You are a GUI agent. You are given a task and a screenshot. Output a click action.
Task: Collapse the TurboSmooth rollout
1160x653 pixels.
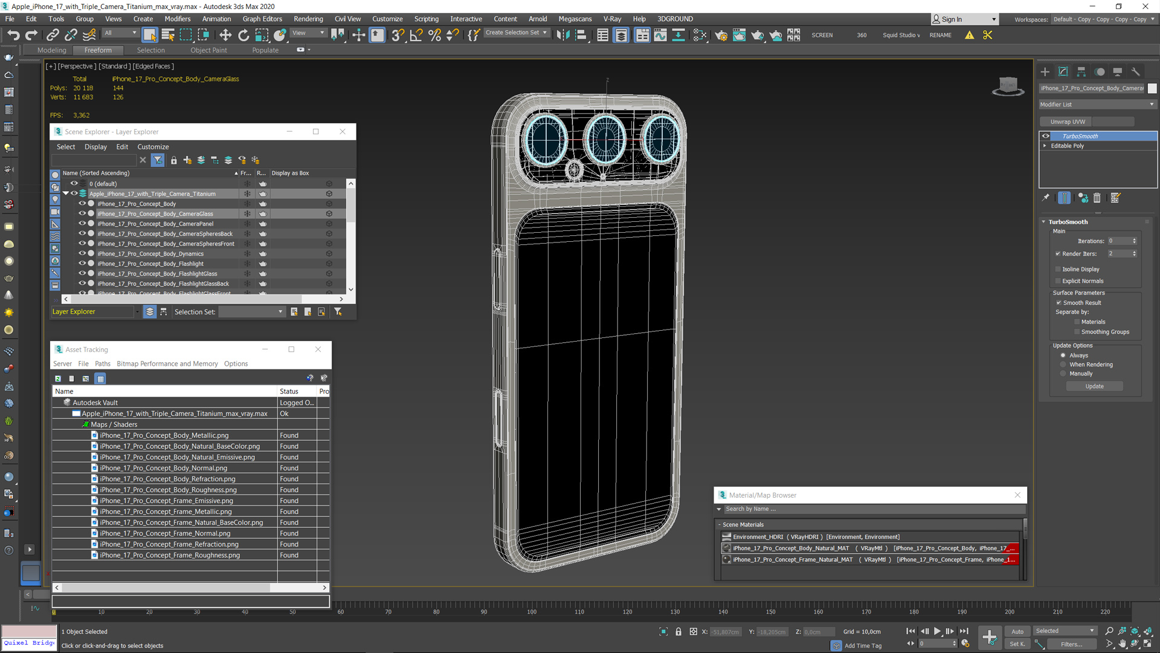1043,222
